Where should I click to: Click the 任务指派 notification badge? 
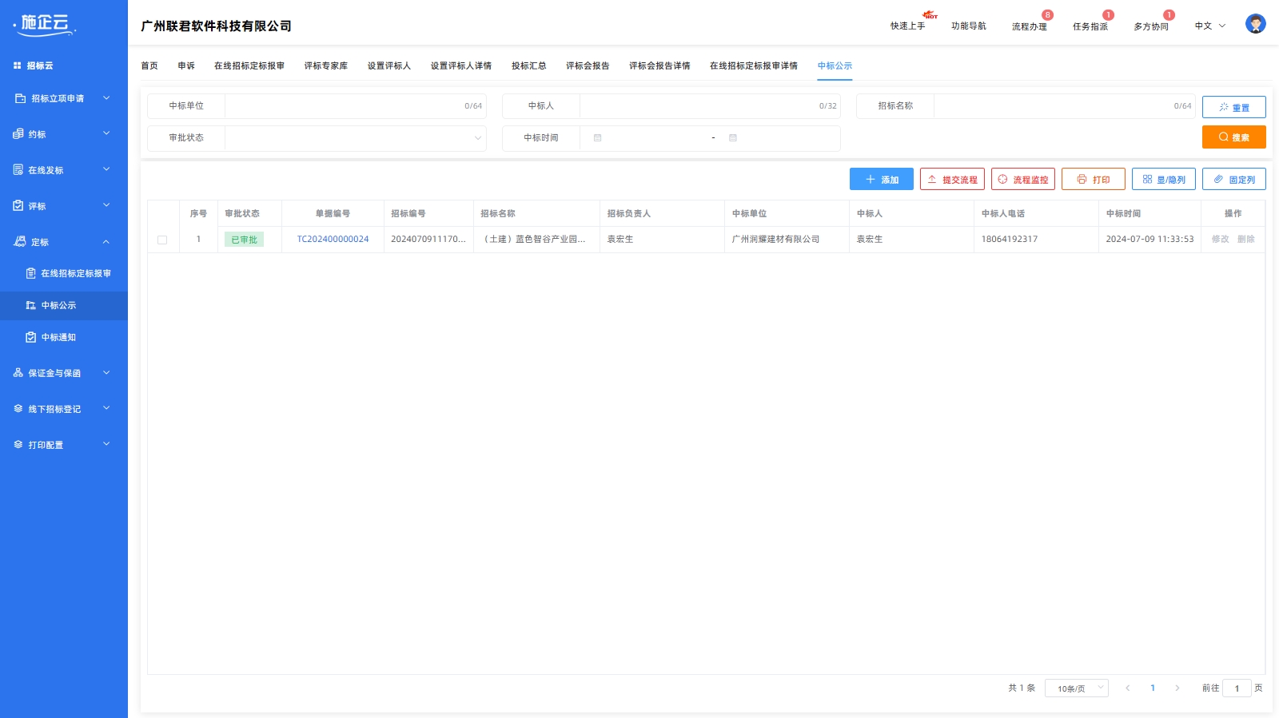pos(1108,15)
